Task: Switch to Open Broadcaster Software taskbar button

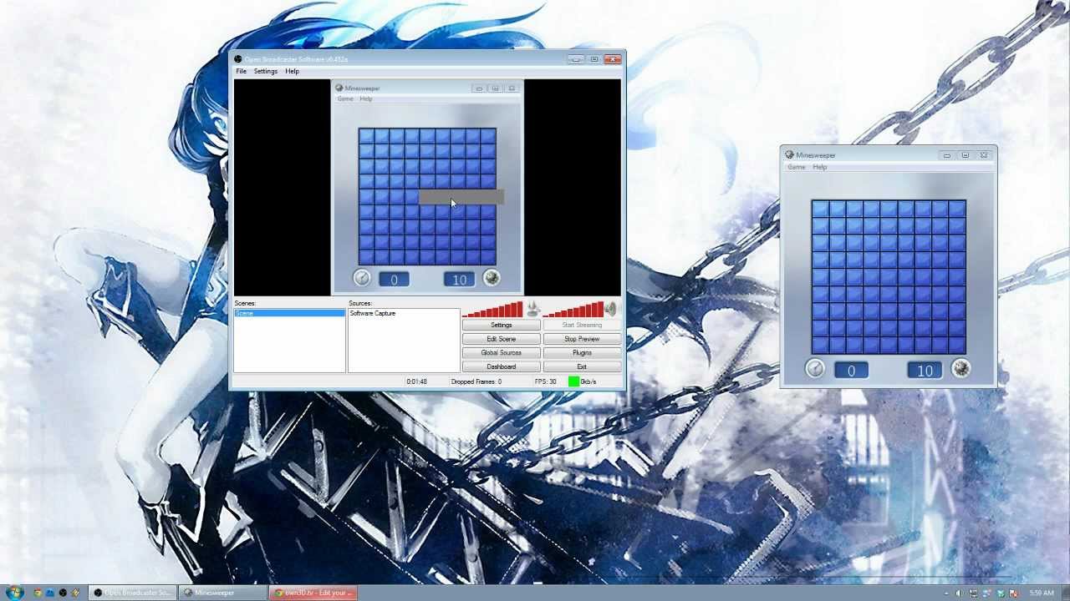Action: [x=132, y=593]
